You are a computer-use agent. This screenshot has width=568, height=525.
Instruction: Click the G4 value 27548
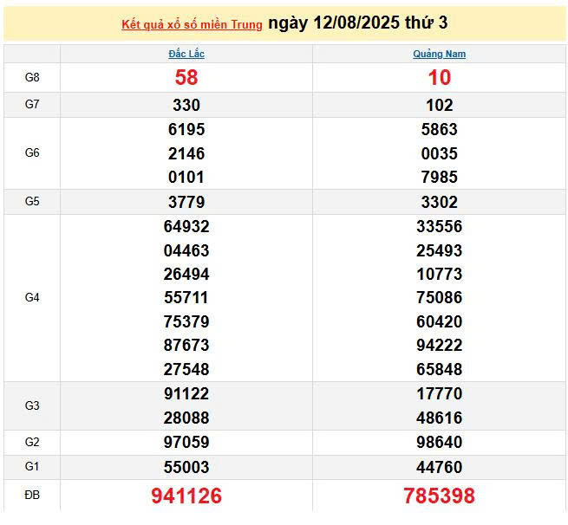(186, 370)
